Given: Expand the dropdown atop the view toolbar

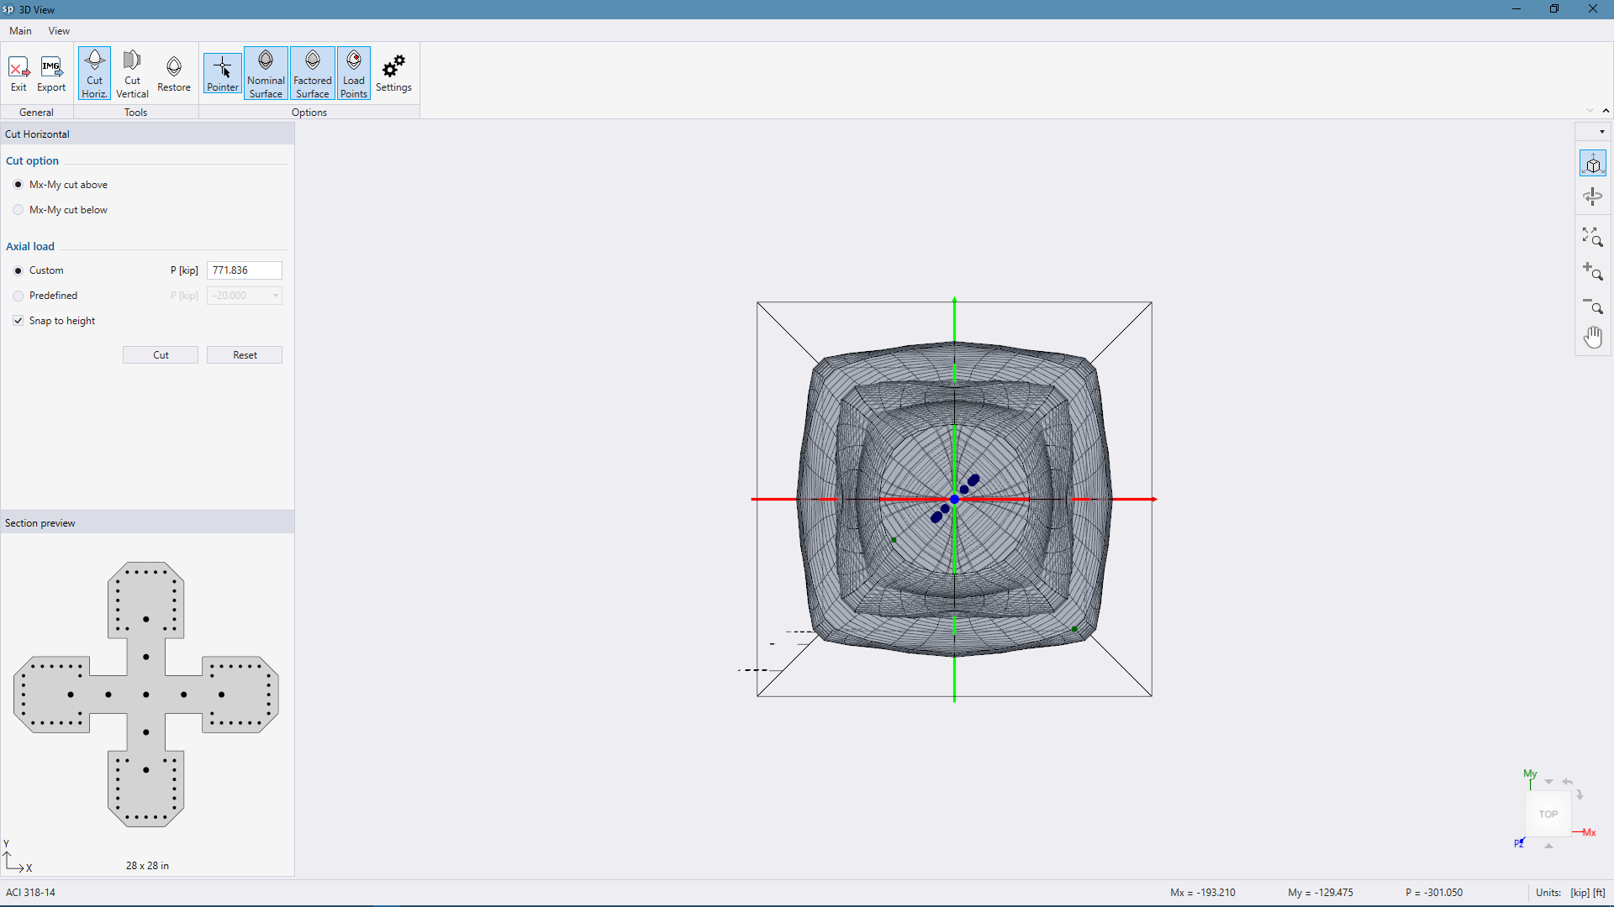Looking at the screenshot, I should 1601,132.
